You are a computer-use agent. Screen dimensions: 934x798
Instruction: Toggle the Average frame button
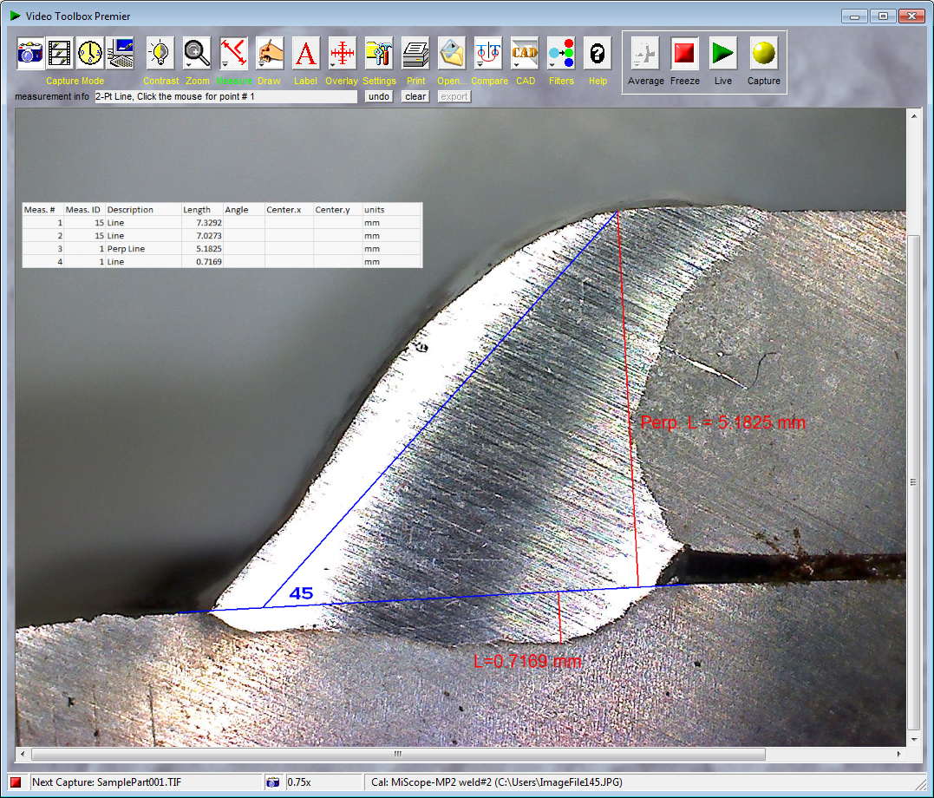point(645,54)
